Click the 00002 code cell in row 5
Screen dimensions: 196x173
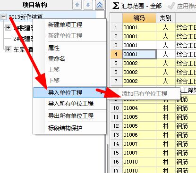[x=139, y=63]
